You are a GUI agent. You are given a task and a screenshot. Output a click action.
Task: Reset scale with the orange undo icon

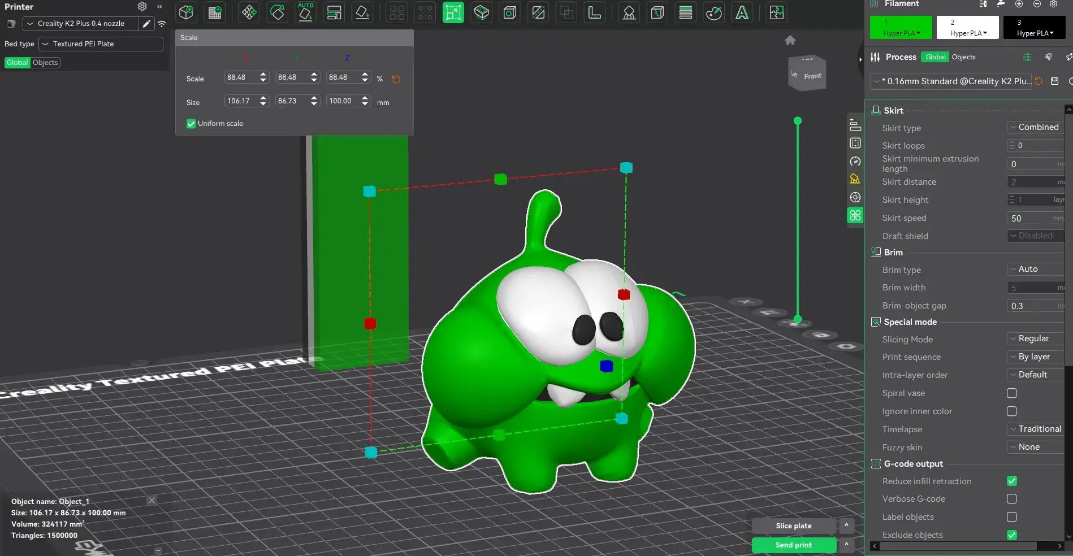pos(396,79)
